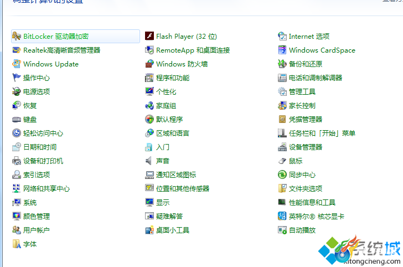The image size is (403, 267).
Task: Open the 管理工具 gear icon
Action: [282, 91]
